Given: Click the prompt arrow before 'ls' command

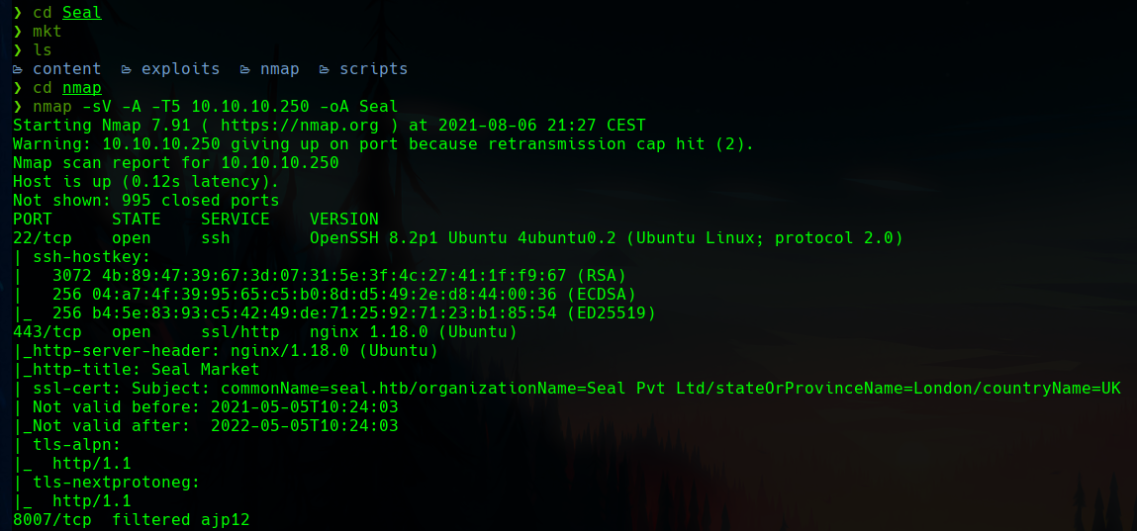Looking at the screenshot, I should [18, 50].
